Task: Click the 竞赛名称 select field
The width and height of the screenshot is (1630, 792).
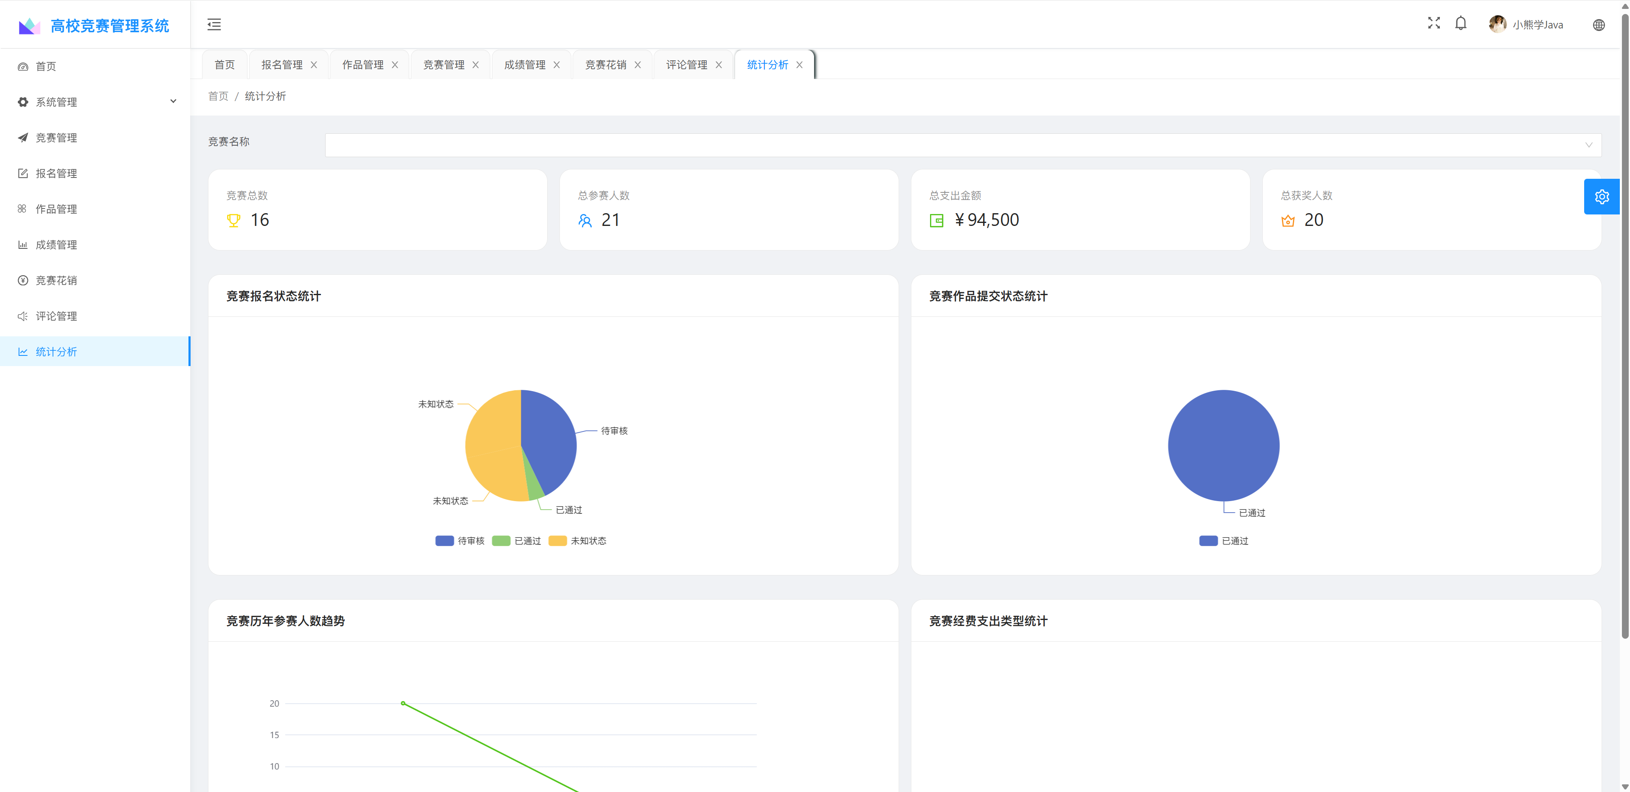Action: click(x=963, y=145)
